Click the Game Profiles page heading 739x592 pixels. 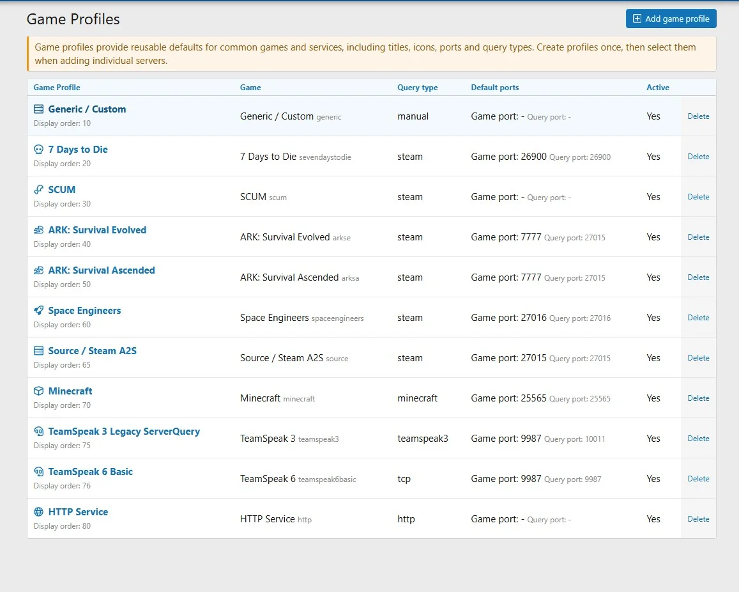73,19
